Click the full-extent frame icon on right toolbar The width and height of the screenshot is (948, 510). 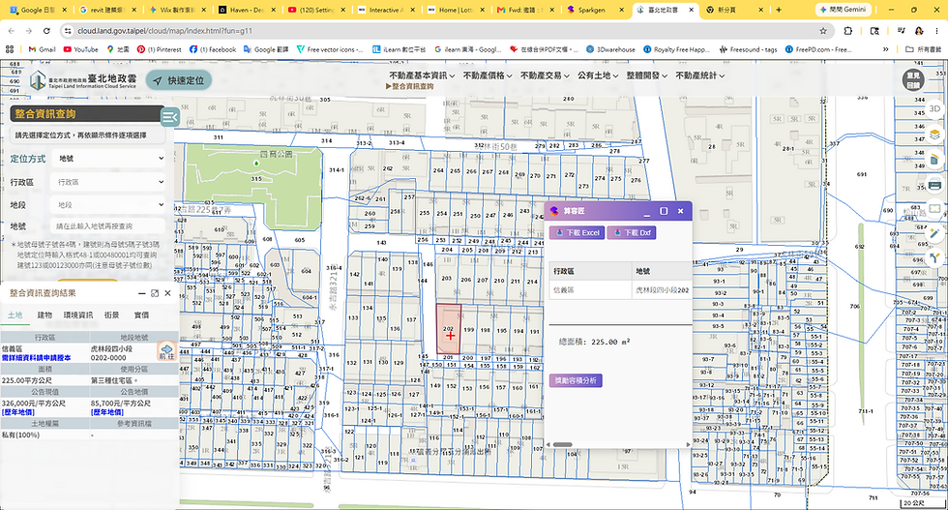934,209
